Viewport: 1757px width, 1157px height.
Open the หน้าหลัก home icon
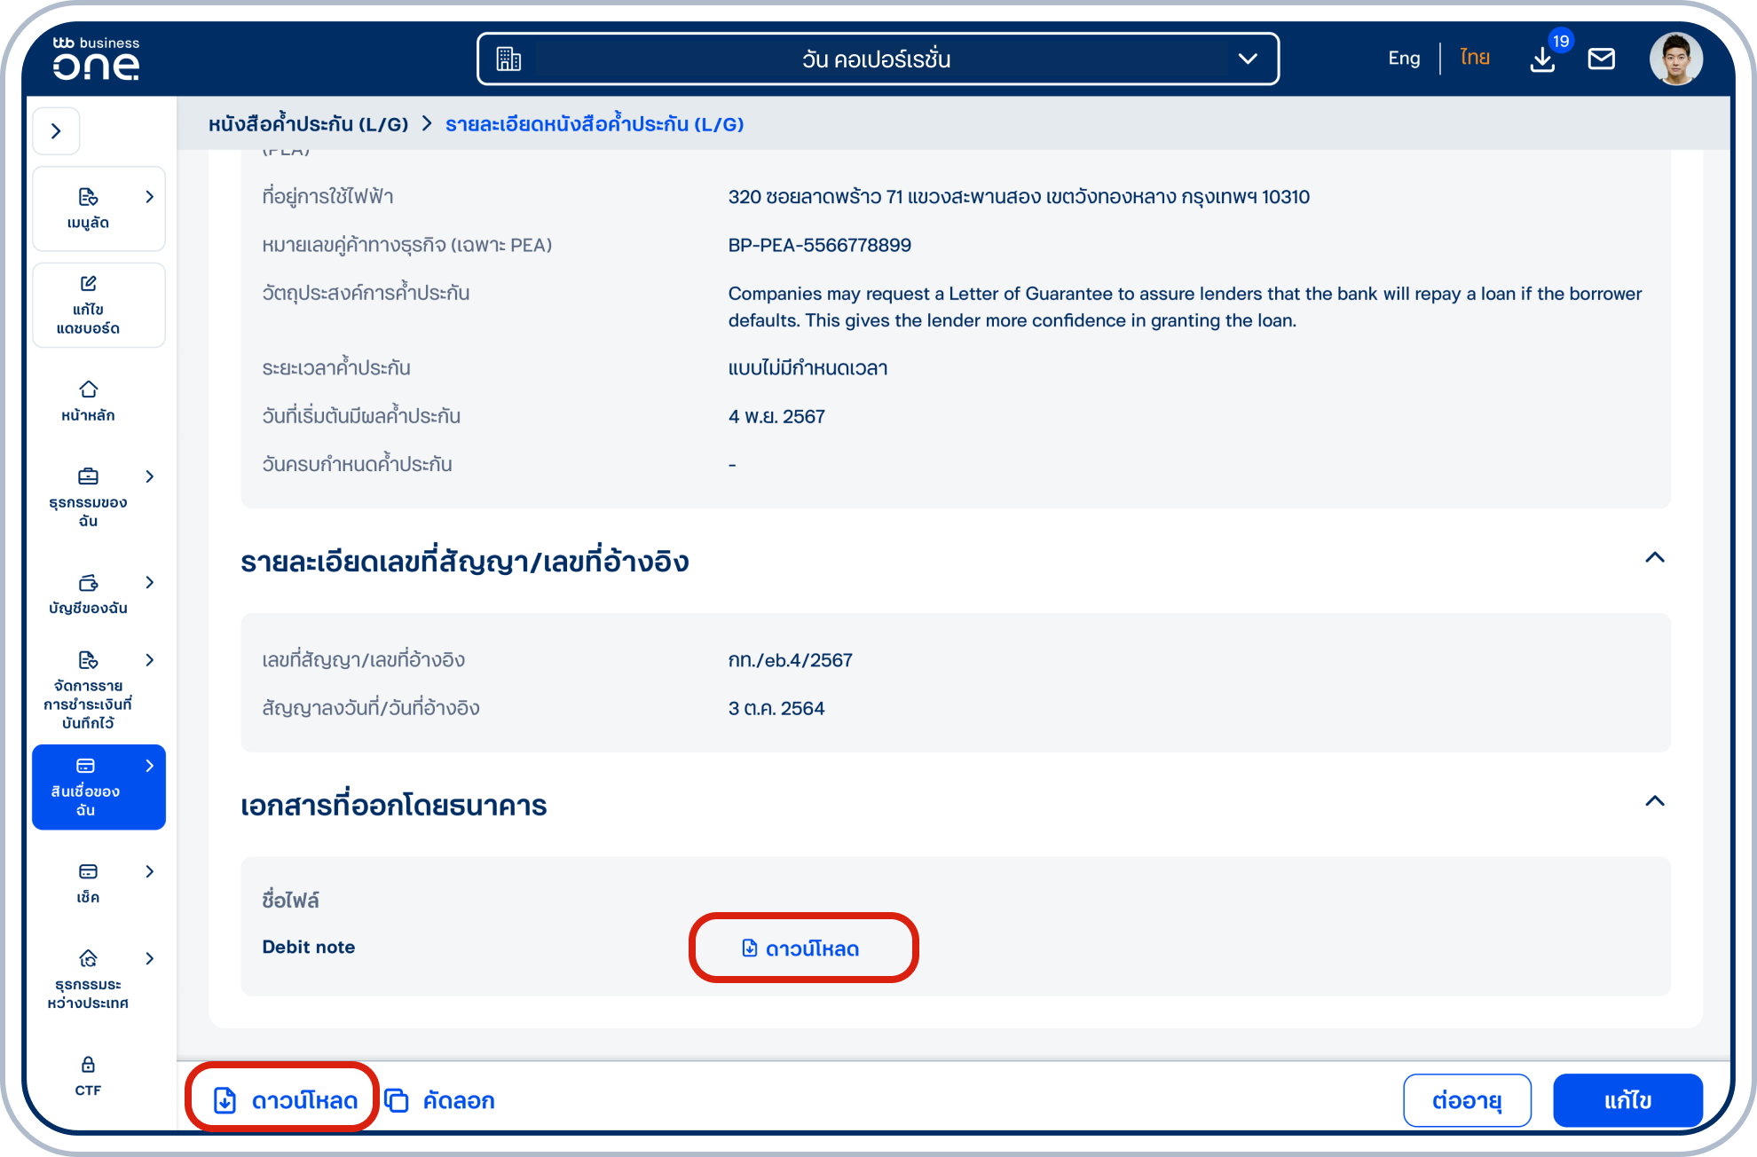[x=87, y=389]
